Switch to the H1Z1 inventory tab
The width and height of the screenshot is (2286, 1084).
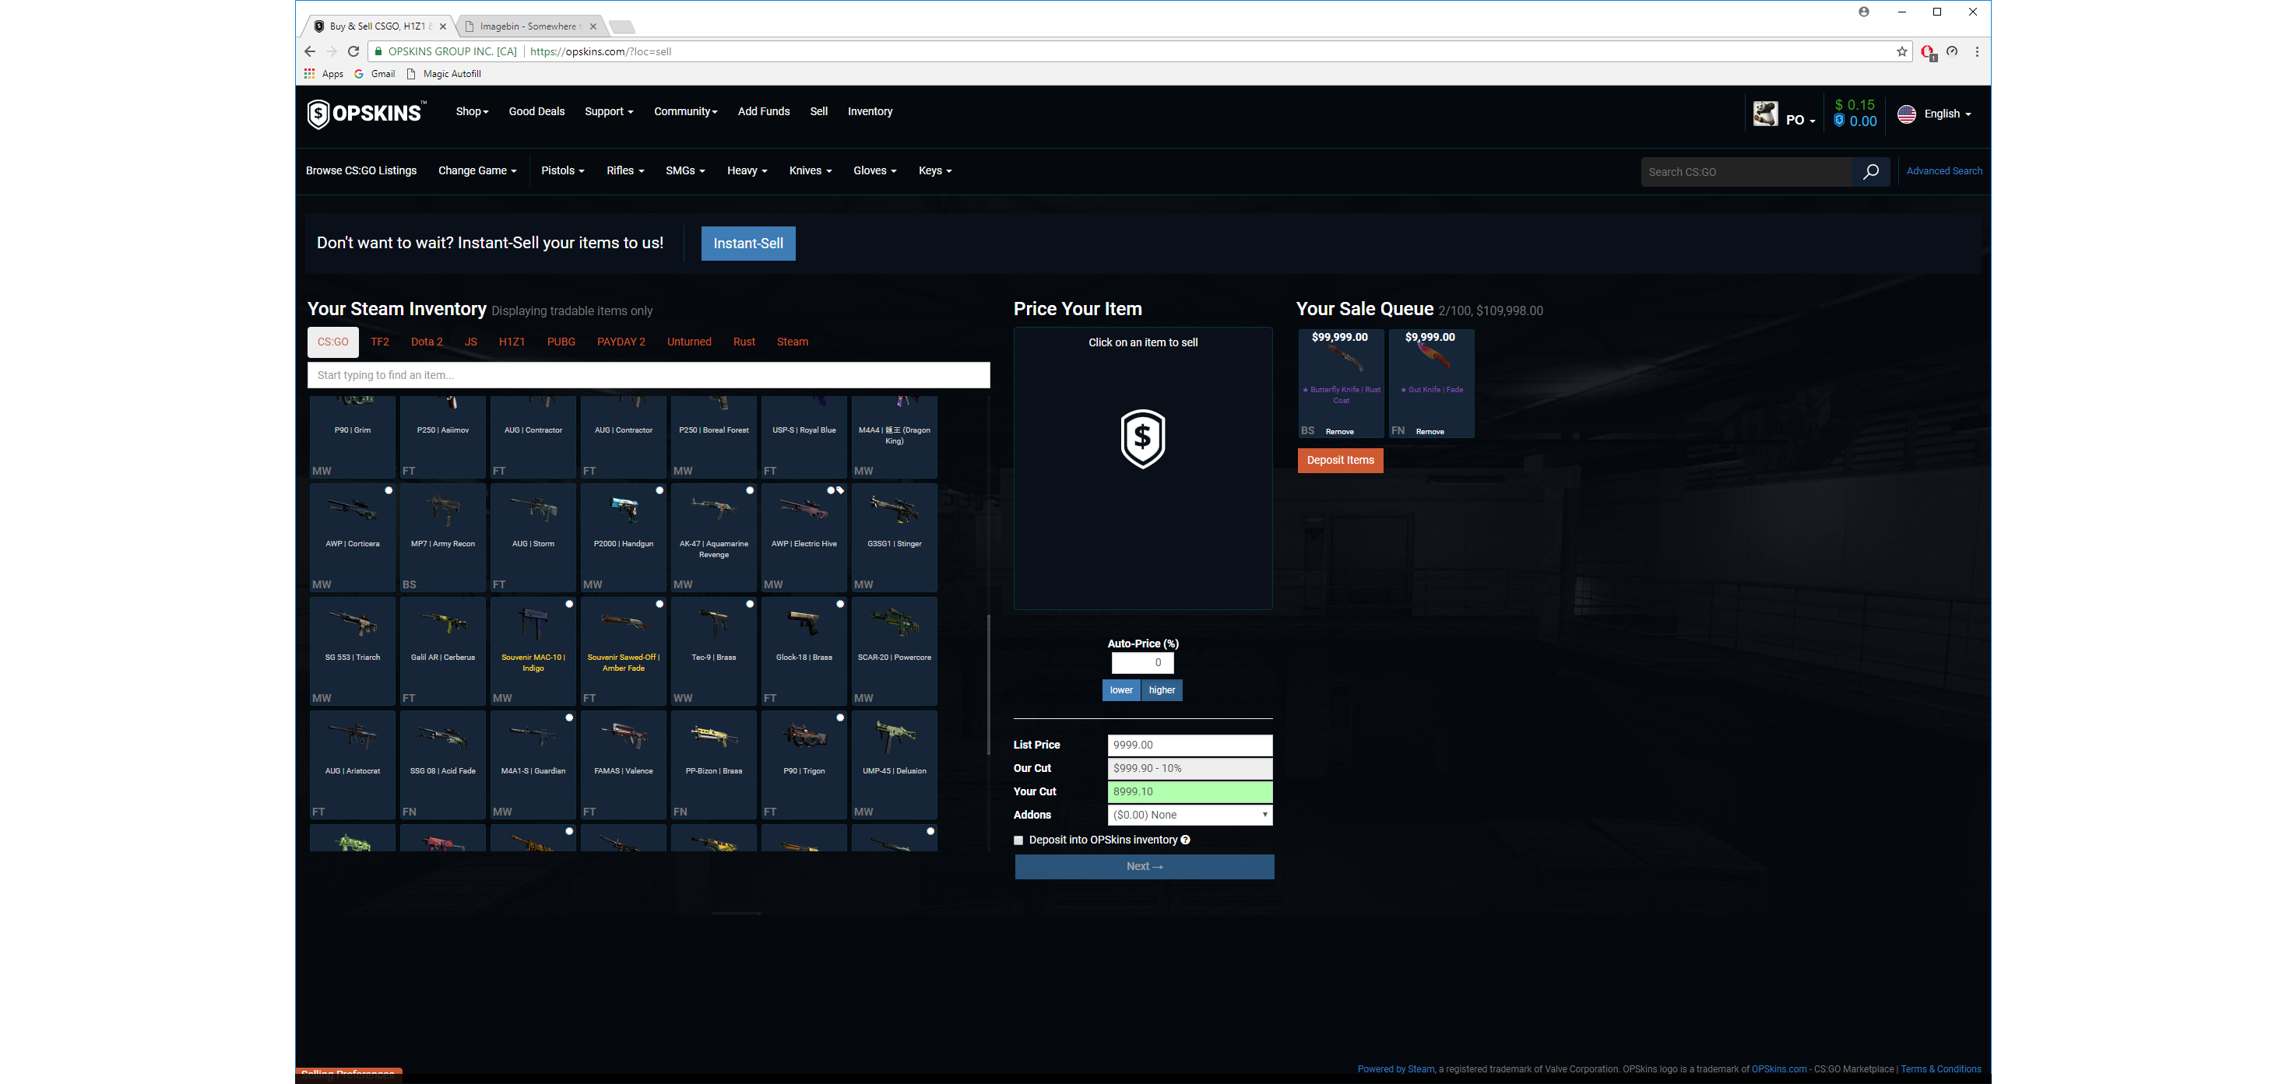point(512,342)
